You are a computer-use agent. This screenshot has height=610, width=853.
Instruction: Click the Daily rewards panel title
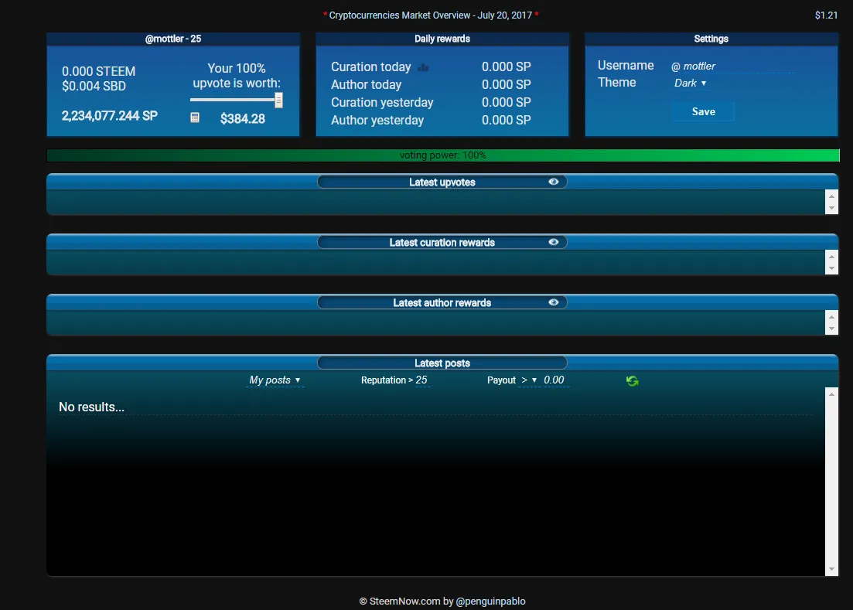[x=442, y=39]
